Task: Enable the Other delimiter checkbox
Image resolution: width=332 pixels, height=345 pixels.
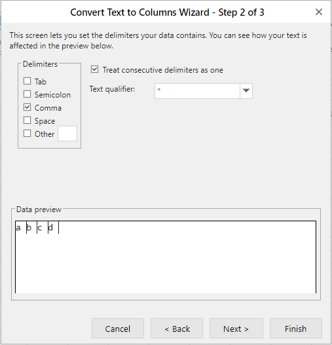Action: coord(27,134)
